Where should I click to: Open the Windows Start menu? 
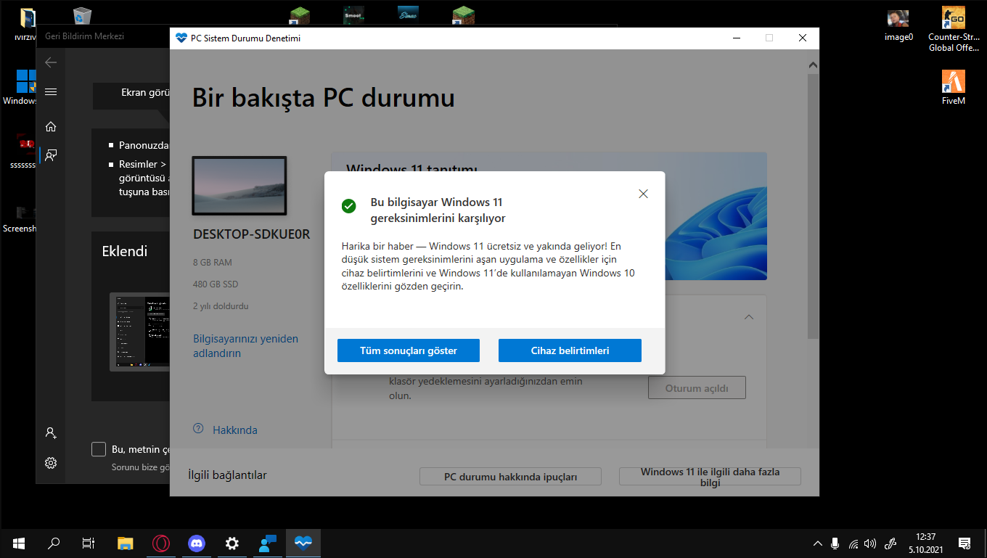click(18, 543)
